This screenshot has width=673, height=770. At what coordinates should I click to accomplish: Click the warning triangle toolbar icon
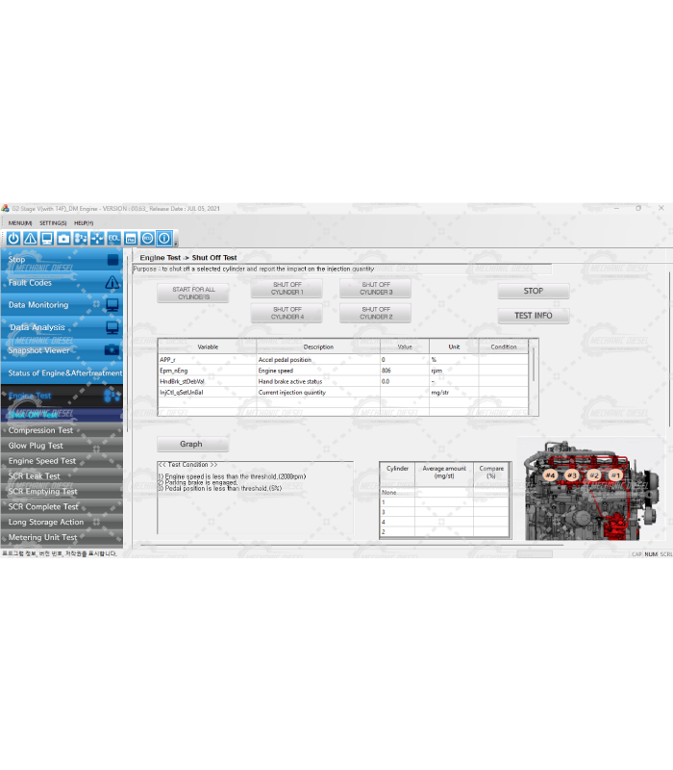(x=30, y=238)
